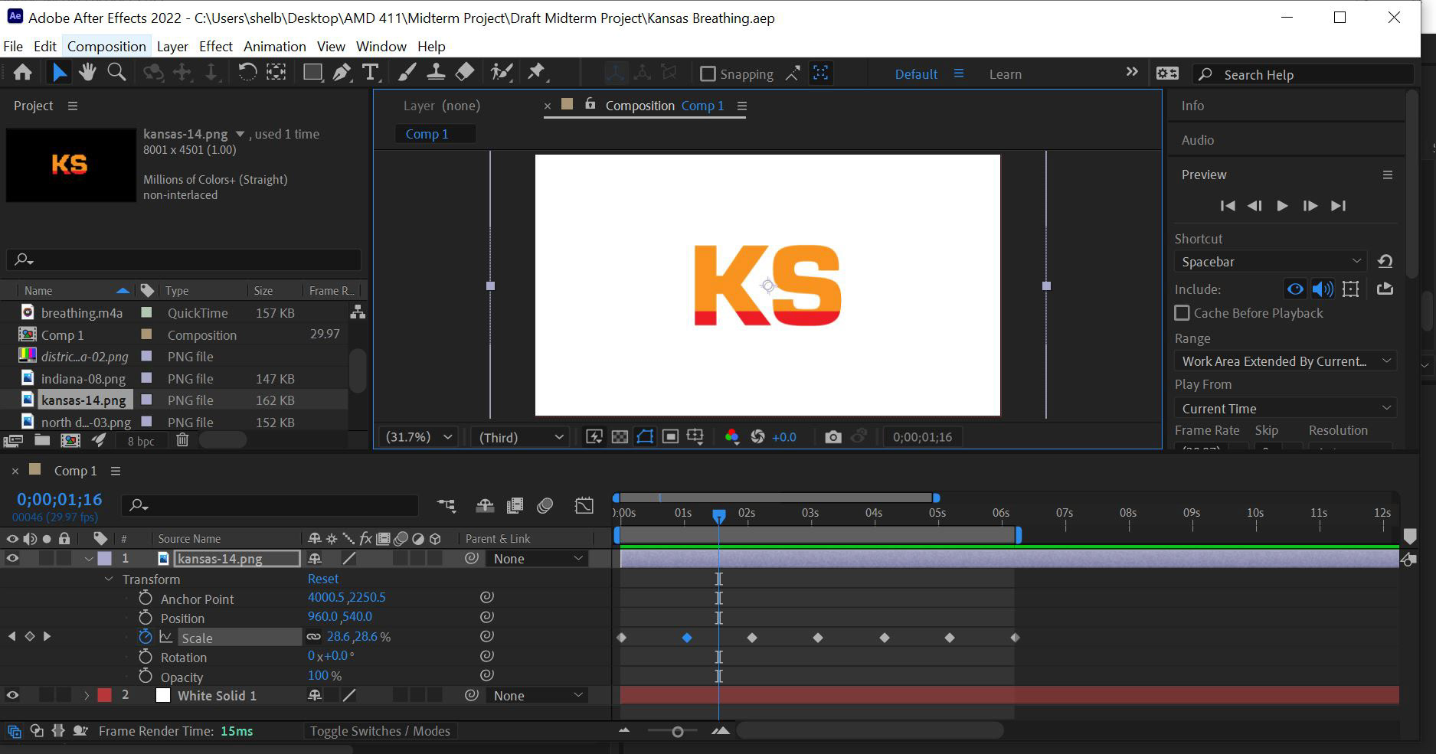Open the Effect menu
The image size is (1436, 754).
216,47
